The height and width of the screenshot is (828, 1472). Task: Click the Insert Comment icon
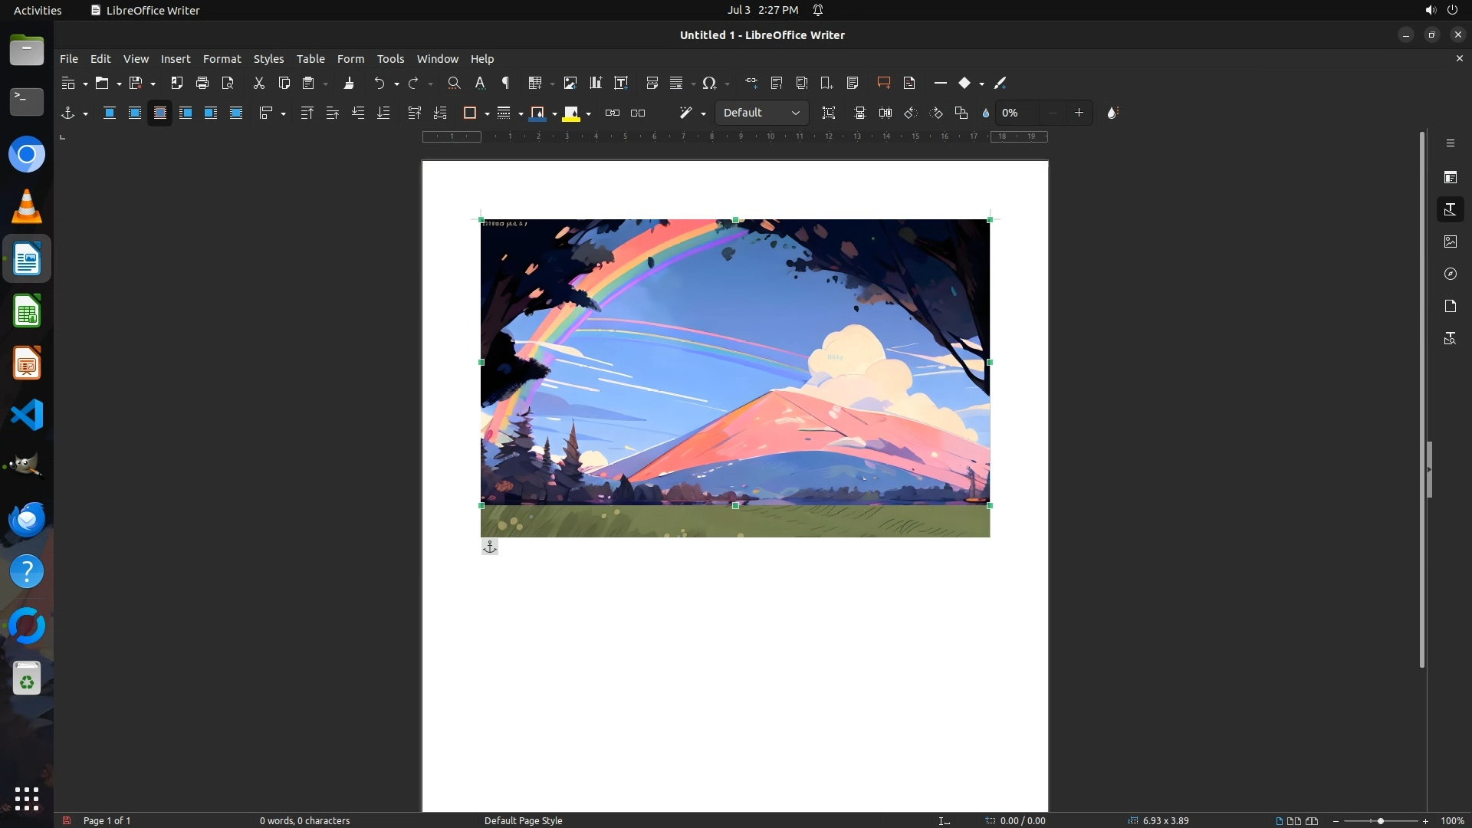[x=883, y=83]
